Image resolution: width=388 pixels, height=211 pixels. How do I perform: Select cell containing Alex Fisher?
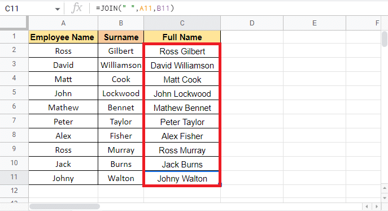pyautogui.click(x=182, y=136)
